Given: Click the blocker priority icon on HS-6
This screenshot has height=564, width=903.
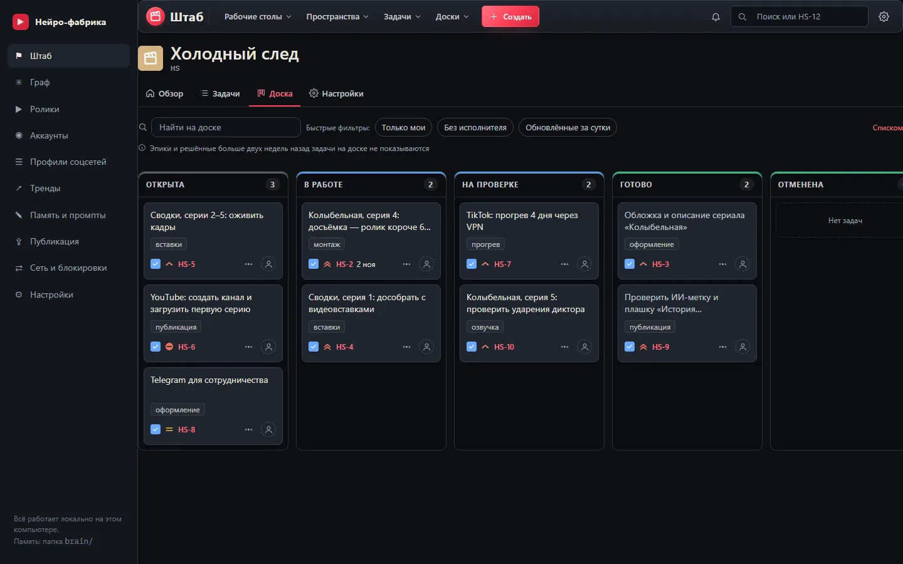Looking at the screenshot, I should pos(169,347).
